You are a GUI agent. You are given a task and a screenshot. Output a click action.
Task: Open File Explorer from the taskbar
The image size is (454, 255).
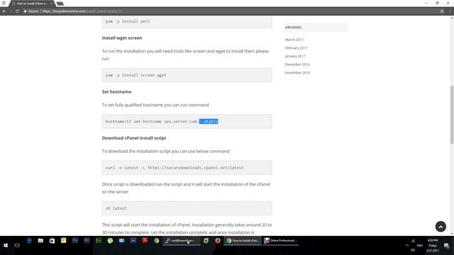40,241
